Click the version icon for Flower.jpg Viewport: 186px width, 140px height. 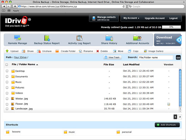coord(168,104)
